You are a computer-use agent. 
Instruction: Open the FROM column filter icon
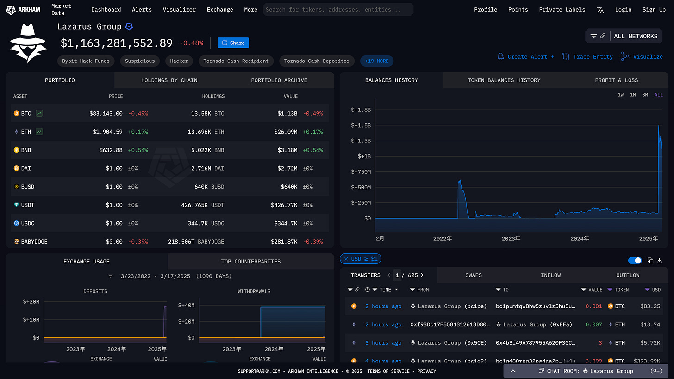point(412,290)
